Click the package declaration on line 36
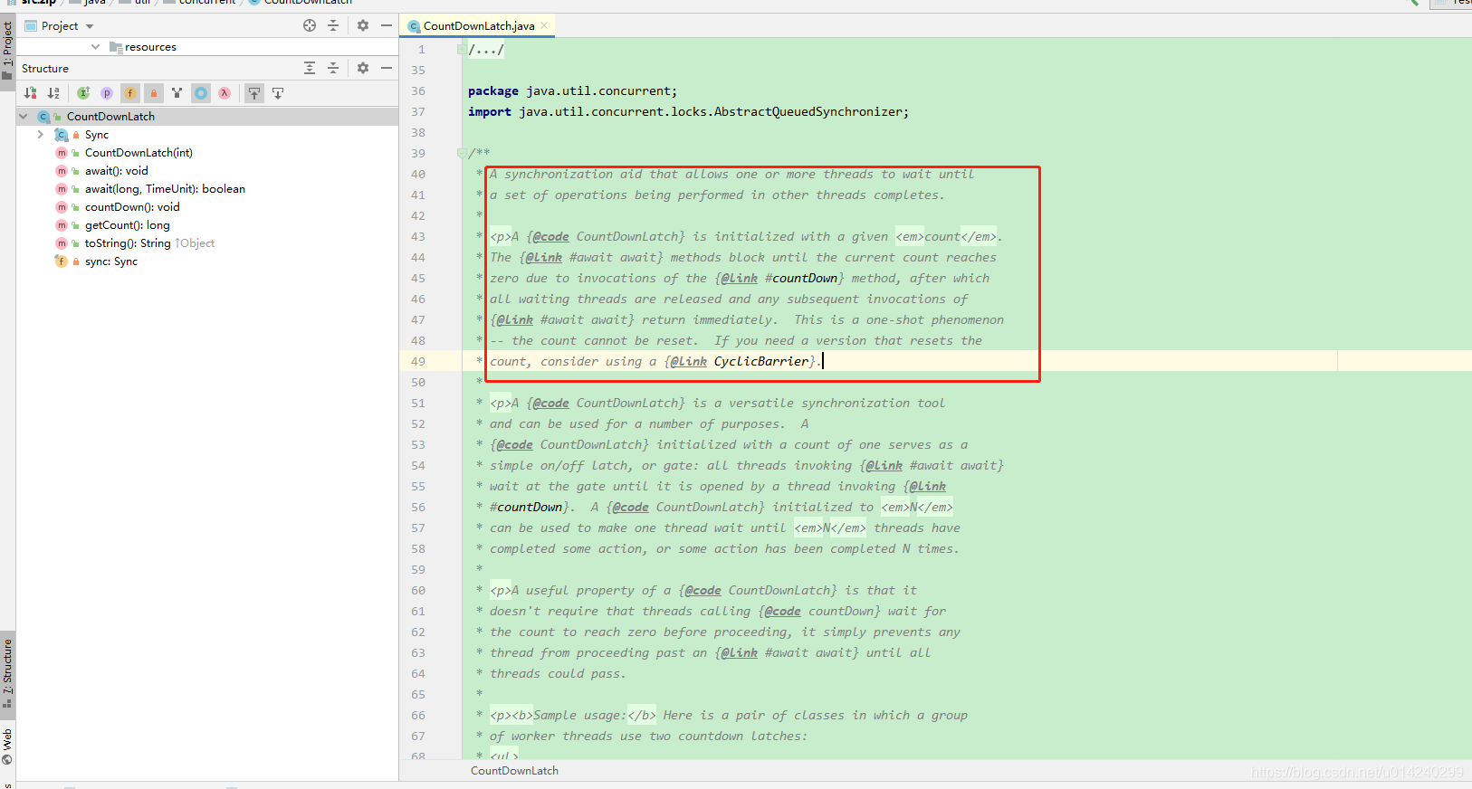This screenshot has width=1472, height=789. [x=572, y=91]
